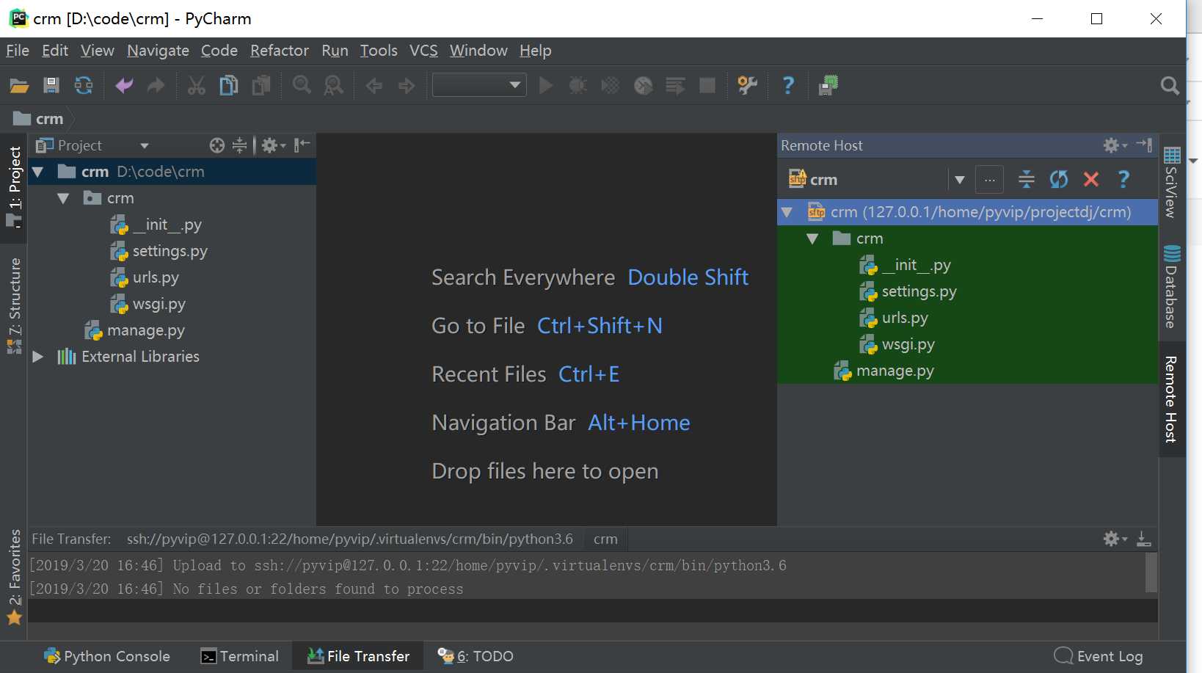
Task: Toggle the SciView side panel
Action: 1172,183
